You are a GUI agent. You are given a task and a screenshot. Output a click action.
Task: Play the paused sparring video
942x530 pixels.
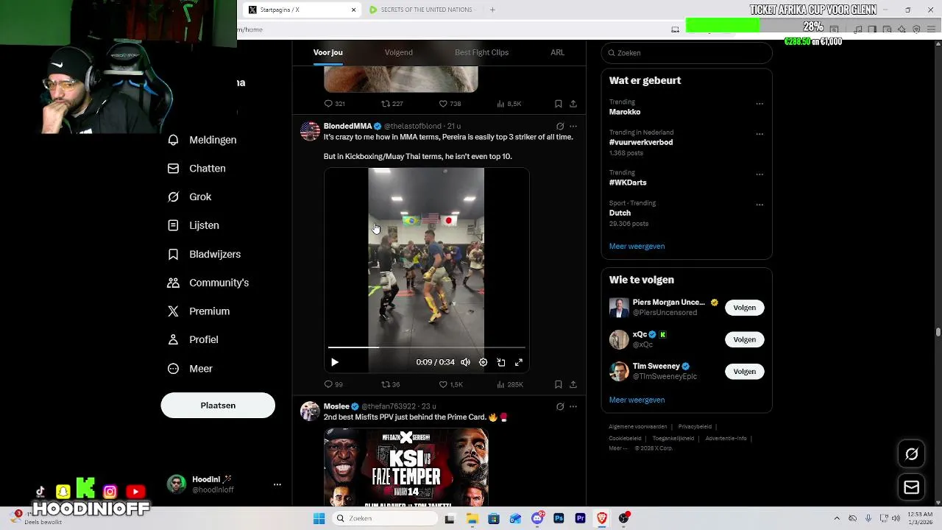click(335, 362)
